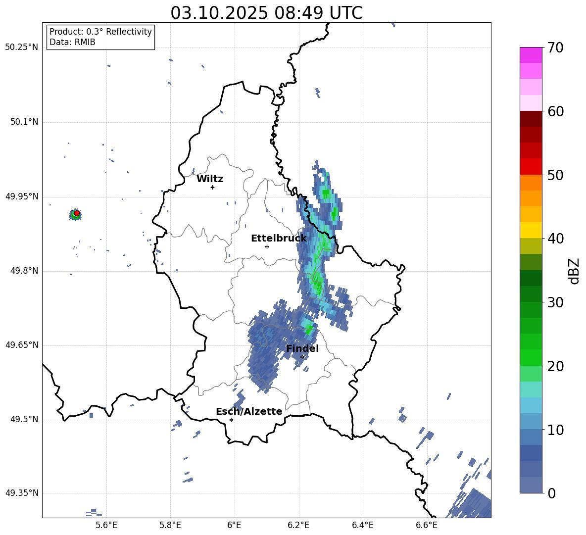Click the Wiltz location cross marker
Image resolution: width=586 pixels, height=535 pixels.
(x=213, y=187)
